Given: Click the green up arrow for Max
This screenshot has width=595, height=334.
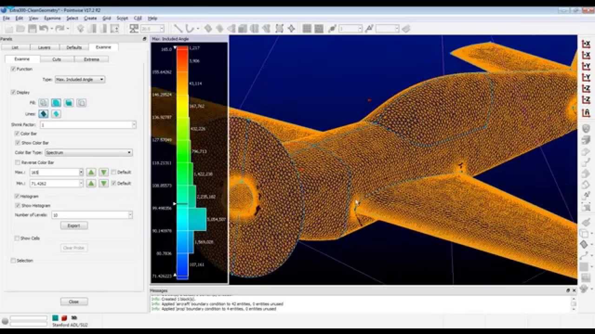Looking at the screenshot, I should point(91,172).
